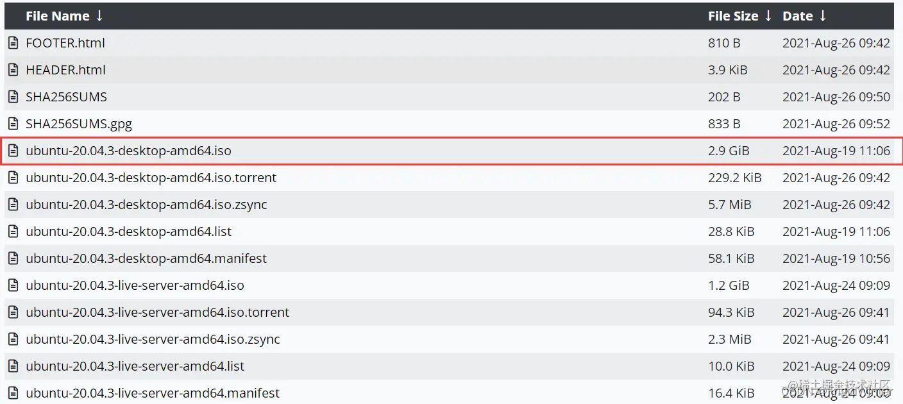Download ubuntu-20.04.3-desktop-amd64.iso.torrent
This screenshot has height=404, width=903.
[151, 178]
